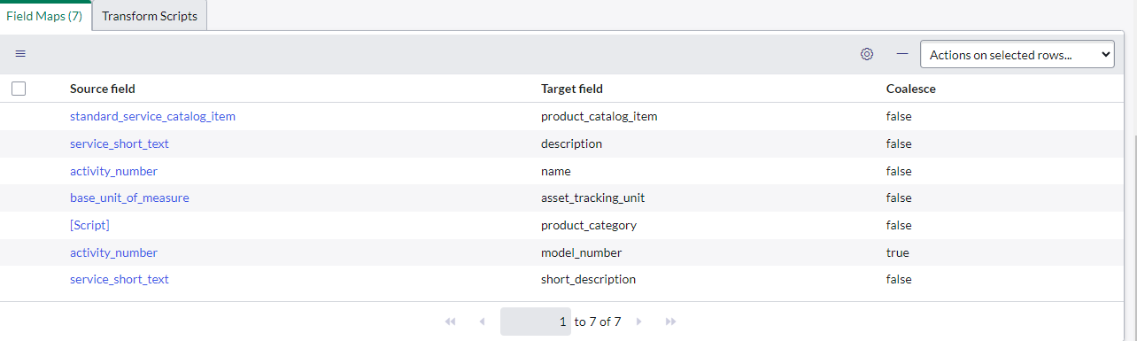Go to the last page of results
Screen dimensions: 1137x341
click(671, 322)
